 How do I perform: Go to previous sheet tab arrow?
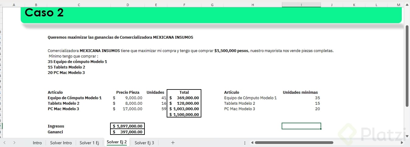tap(4, 142)
